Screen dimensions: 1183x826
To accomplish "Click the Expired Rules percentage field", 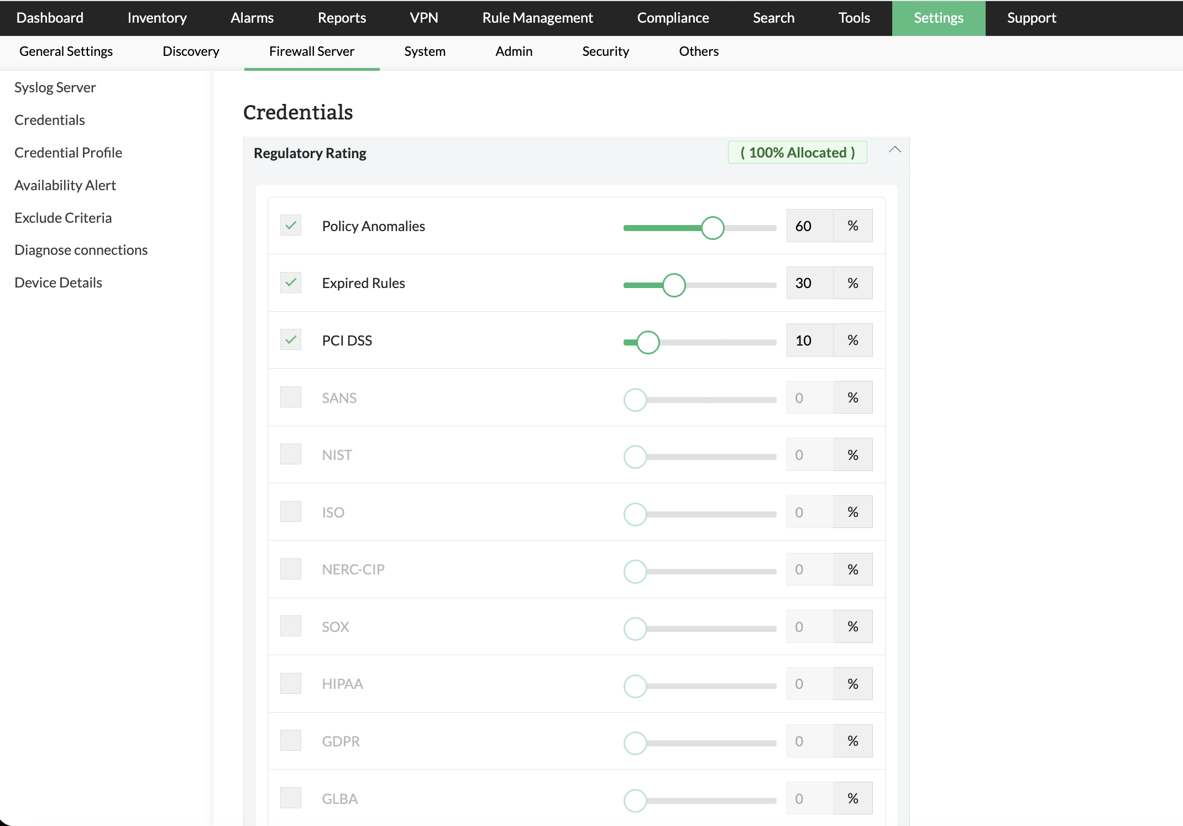I will [810, 283].
